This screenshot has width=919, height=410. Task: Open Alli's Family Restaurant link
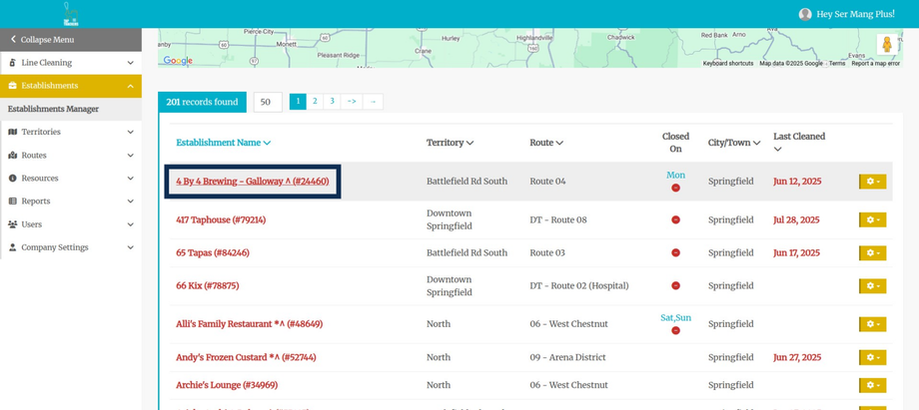click(x=249, y=324)
